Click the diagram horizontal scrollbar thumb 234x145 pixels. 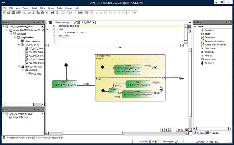click(x=92, y=133)
